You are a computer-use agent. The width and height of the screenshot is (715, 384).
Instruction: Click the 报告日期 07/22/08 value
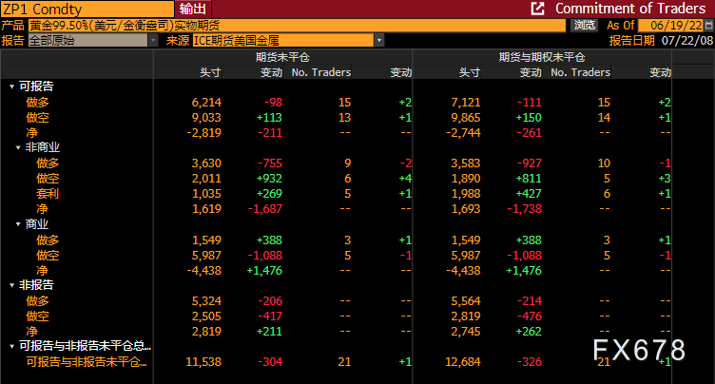click(687, 41)
